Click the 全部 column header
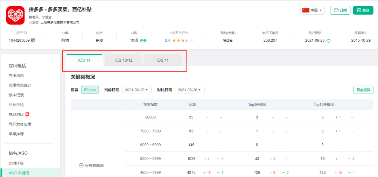This screenshot has width=378, height=177. [x=192, y=104]
